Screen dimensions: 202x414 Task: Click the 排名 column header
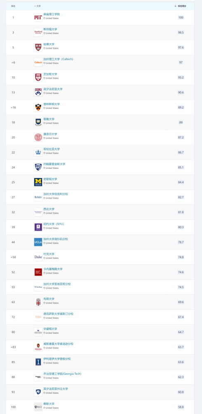pos(13,6)
